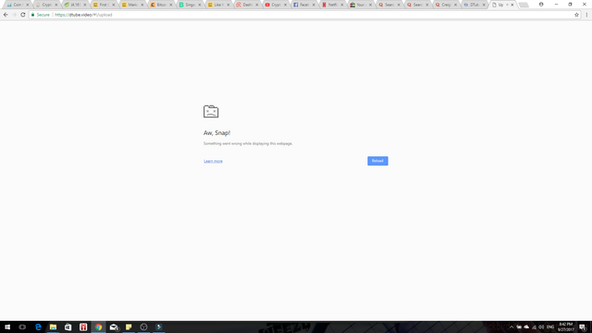Close the DTube tab
The width and height of the screenshot is (592, 333).
[x=484, y=5]
